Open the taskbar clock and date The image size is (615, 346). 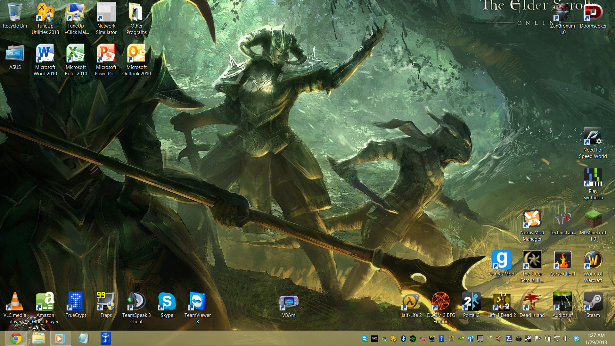coord(596,339)
